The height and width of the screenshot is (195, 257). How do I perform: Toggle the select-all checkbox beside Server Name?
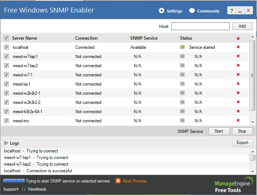point(6,38)
